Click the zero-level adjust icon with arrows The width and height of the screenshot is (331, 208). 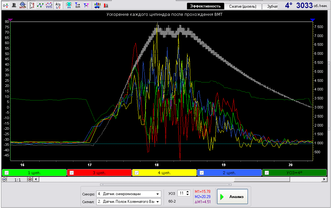tap(6, 5)
